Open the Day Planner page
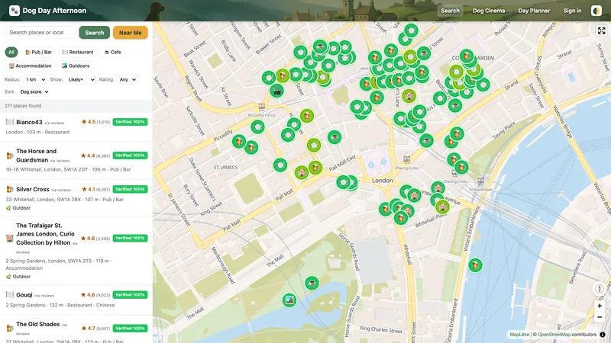 (534, 11)
